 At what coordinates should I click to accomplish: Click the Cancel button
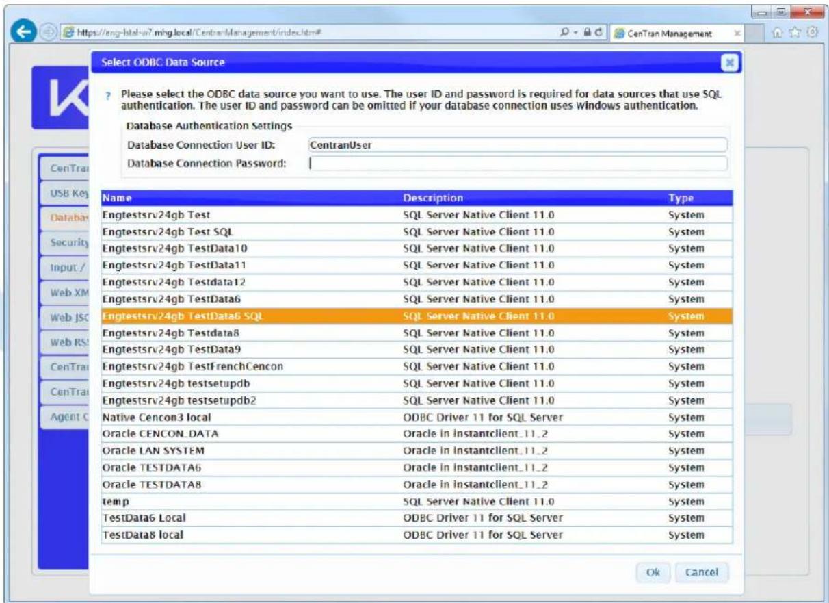click(702, 572)
